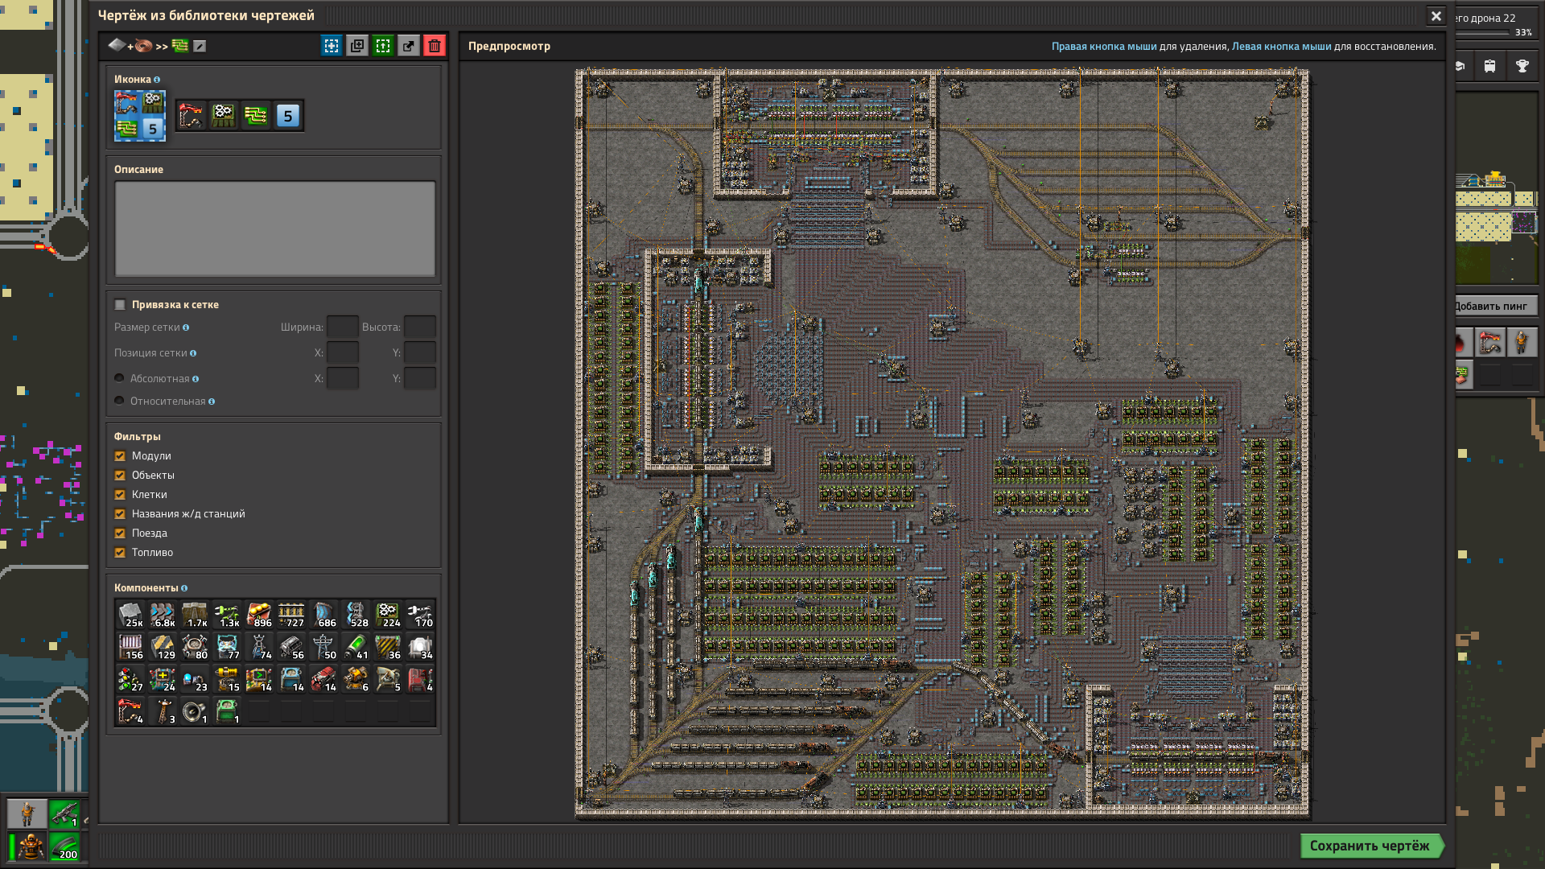Click the rail component 727
The width and height of the screenshot is (1545, 869).
[x=291, y=615]
